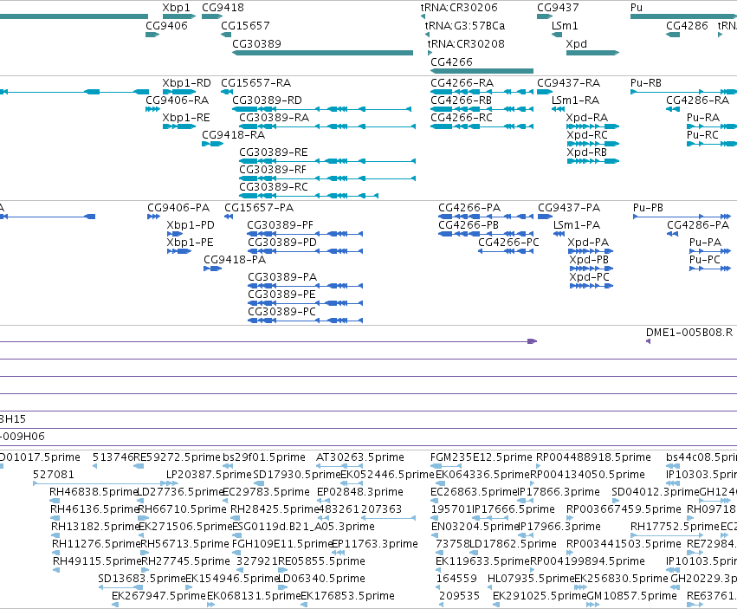Click the CG9406 gene label
Image resolution: width=737 pixels, height=609 pixels.
166,25
